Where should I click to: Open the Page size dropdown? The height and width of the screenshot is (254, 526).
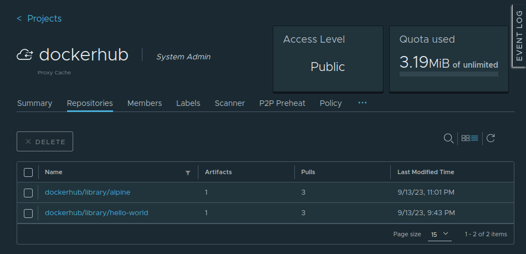(x=440, y=235)
